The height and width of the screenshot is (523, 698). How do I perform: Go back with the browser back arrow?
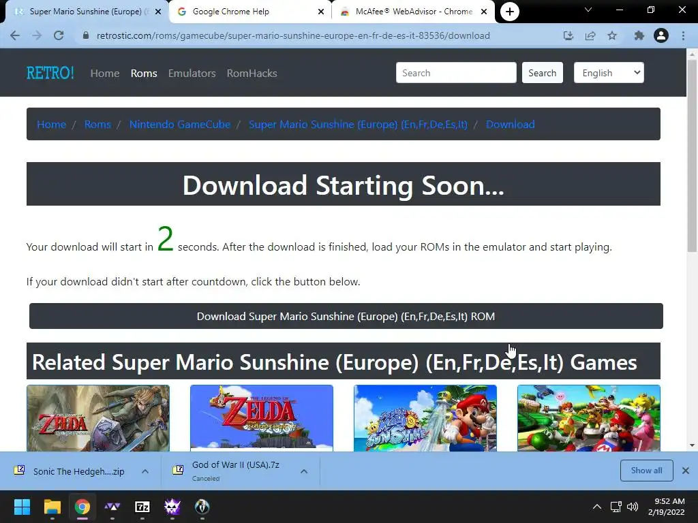click(15, 35)
